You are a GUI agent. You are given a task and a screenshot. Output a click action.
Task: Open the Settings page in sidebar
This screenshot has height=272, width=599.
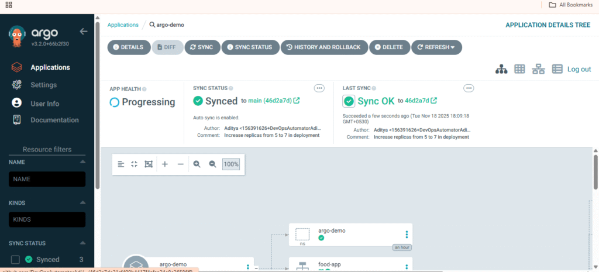43,85
